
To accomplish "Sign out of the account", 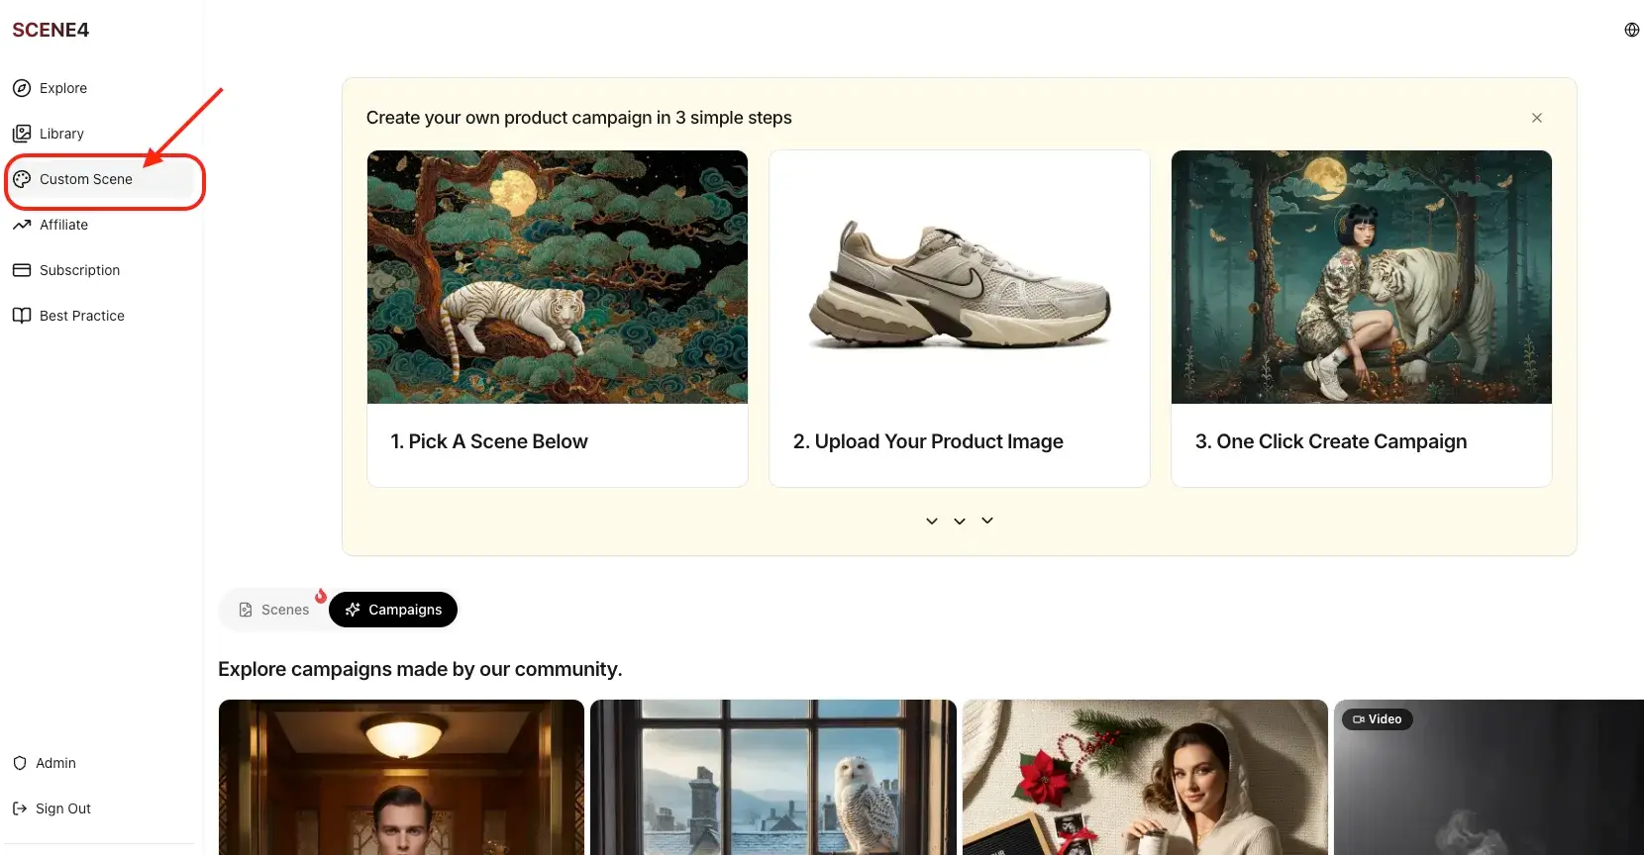I will click(61, 807).
